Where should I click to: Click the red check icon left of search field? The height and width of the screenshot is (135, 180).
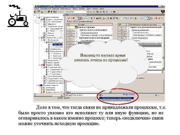click(67, 95)
